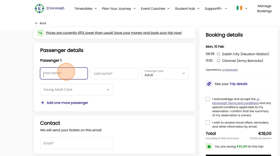Open the Plan Your Journey menu

click(x=119, y=8)
